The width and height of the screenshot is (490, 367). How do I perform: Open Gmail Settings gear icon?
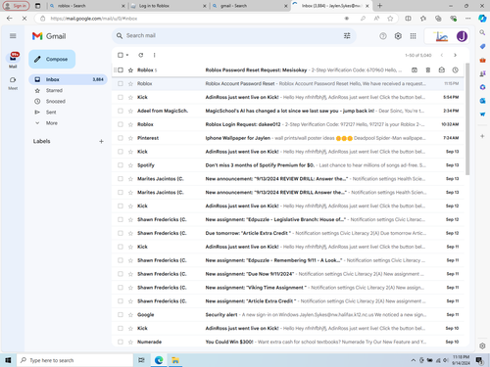[x=398, y=36]
